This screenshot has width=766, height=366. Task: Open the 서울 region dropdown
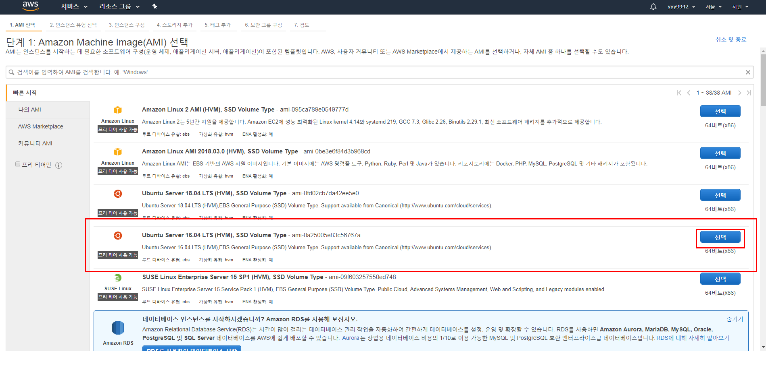714,7
